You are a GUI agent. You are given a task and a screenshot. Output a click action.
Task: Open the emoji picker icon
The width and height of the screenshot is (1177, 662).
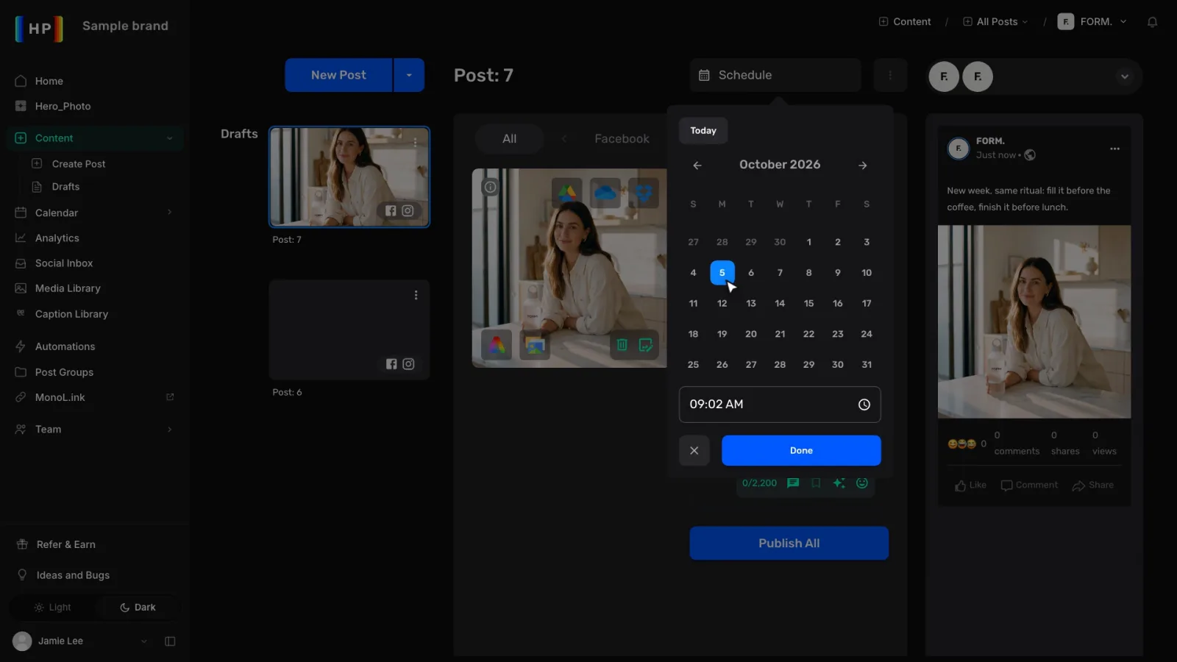[862, 483]
